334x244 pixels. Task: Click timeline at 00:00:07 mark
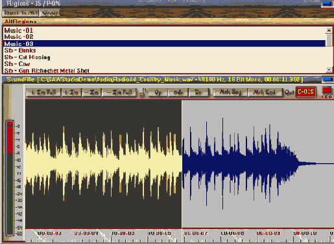point(196,233)
